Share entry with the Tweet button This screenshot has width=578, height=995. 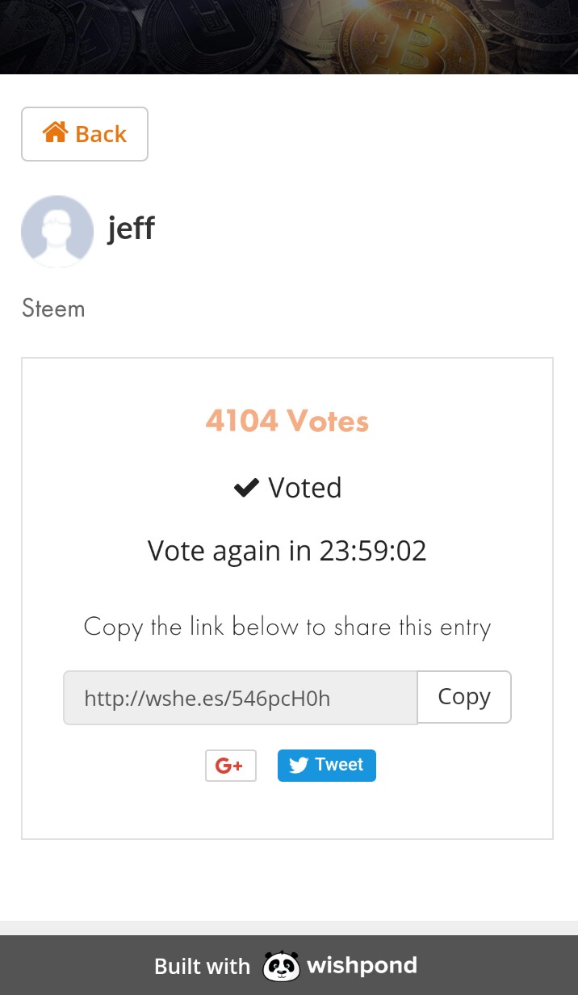(327, 766)
